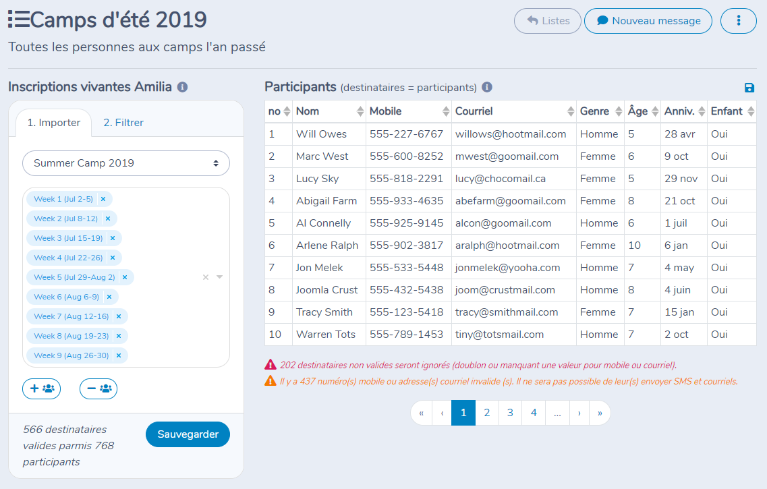Sort table by the Anniv. column
This screenshot has height=489, width=767.
684,111
